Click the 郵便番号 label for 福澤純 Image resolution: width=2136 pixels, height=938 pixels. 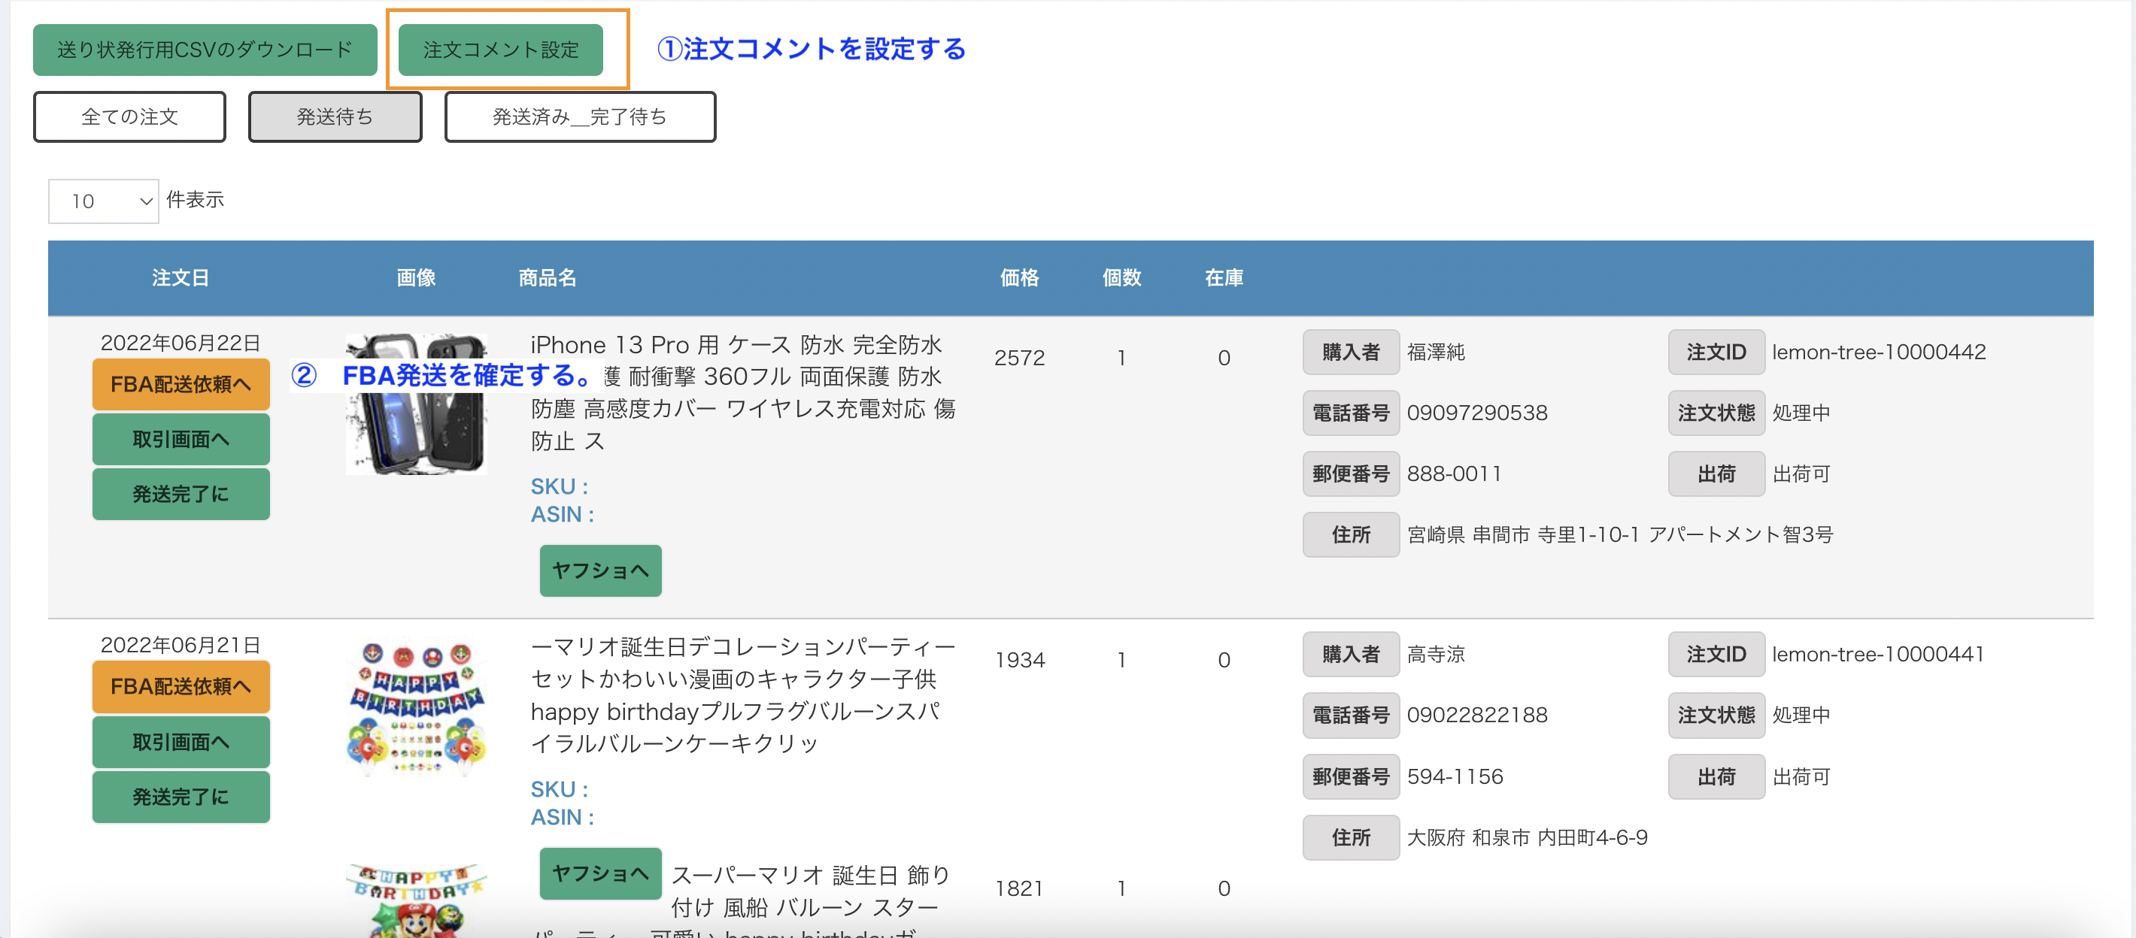(x=1351, y=474)
